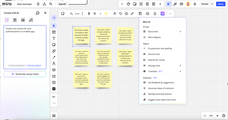Expand more apps double chevron
The image size is (228, 120).
[160, 4]
